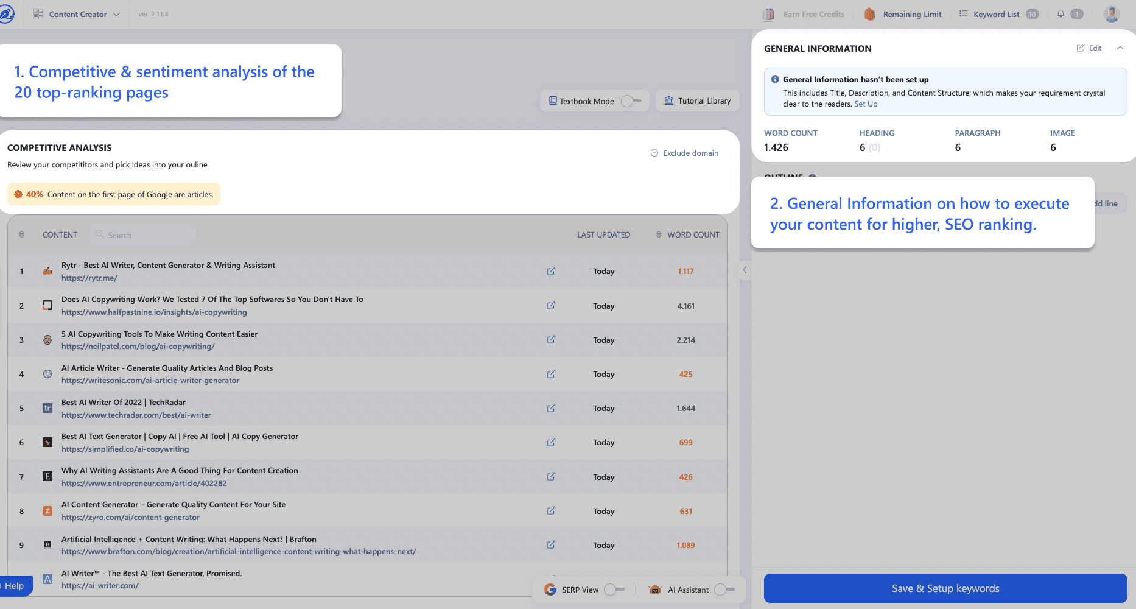Open external link for halfpastnine.io row
Viewport: 1136px width, 609px height.
pos(551,305)
